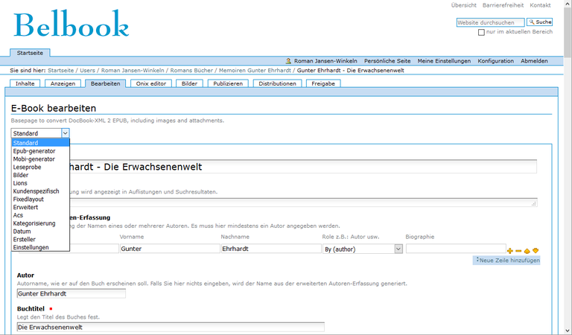The height and width of the screenshot is (335, 572).
Task: Go to Persönliche Seite
Action: pos(387,61)
